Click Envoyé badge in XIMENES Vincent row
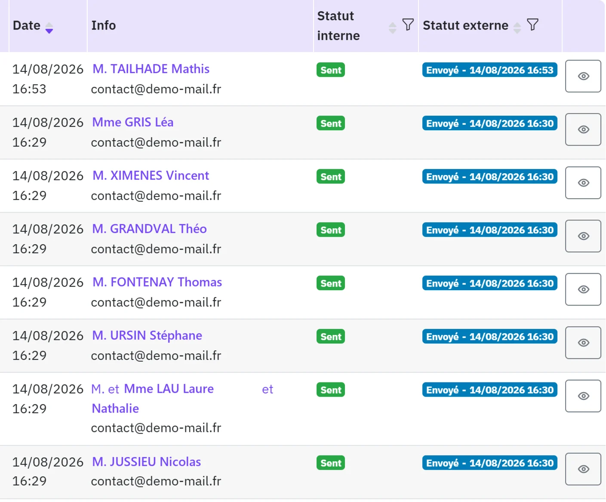Image resolution: width=606 pixels, height=502 pixels. (490, 177)
